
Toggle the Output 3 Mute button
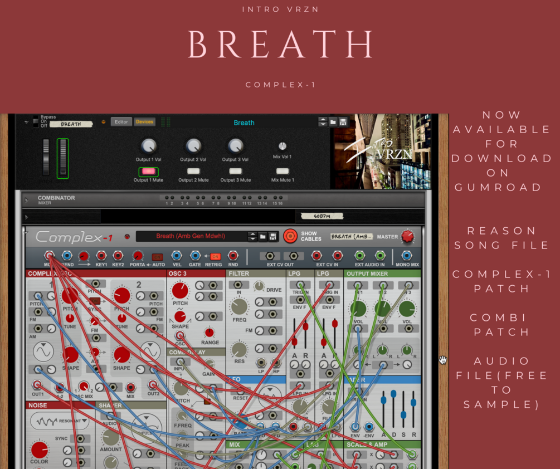click(235, 171)
